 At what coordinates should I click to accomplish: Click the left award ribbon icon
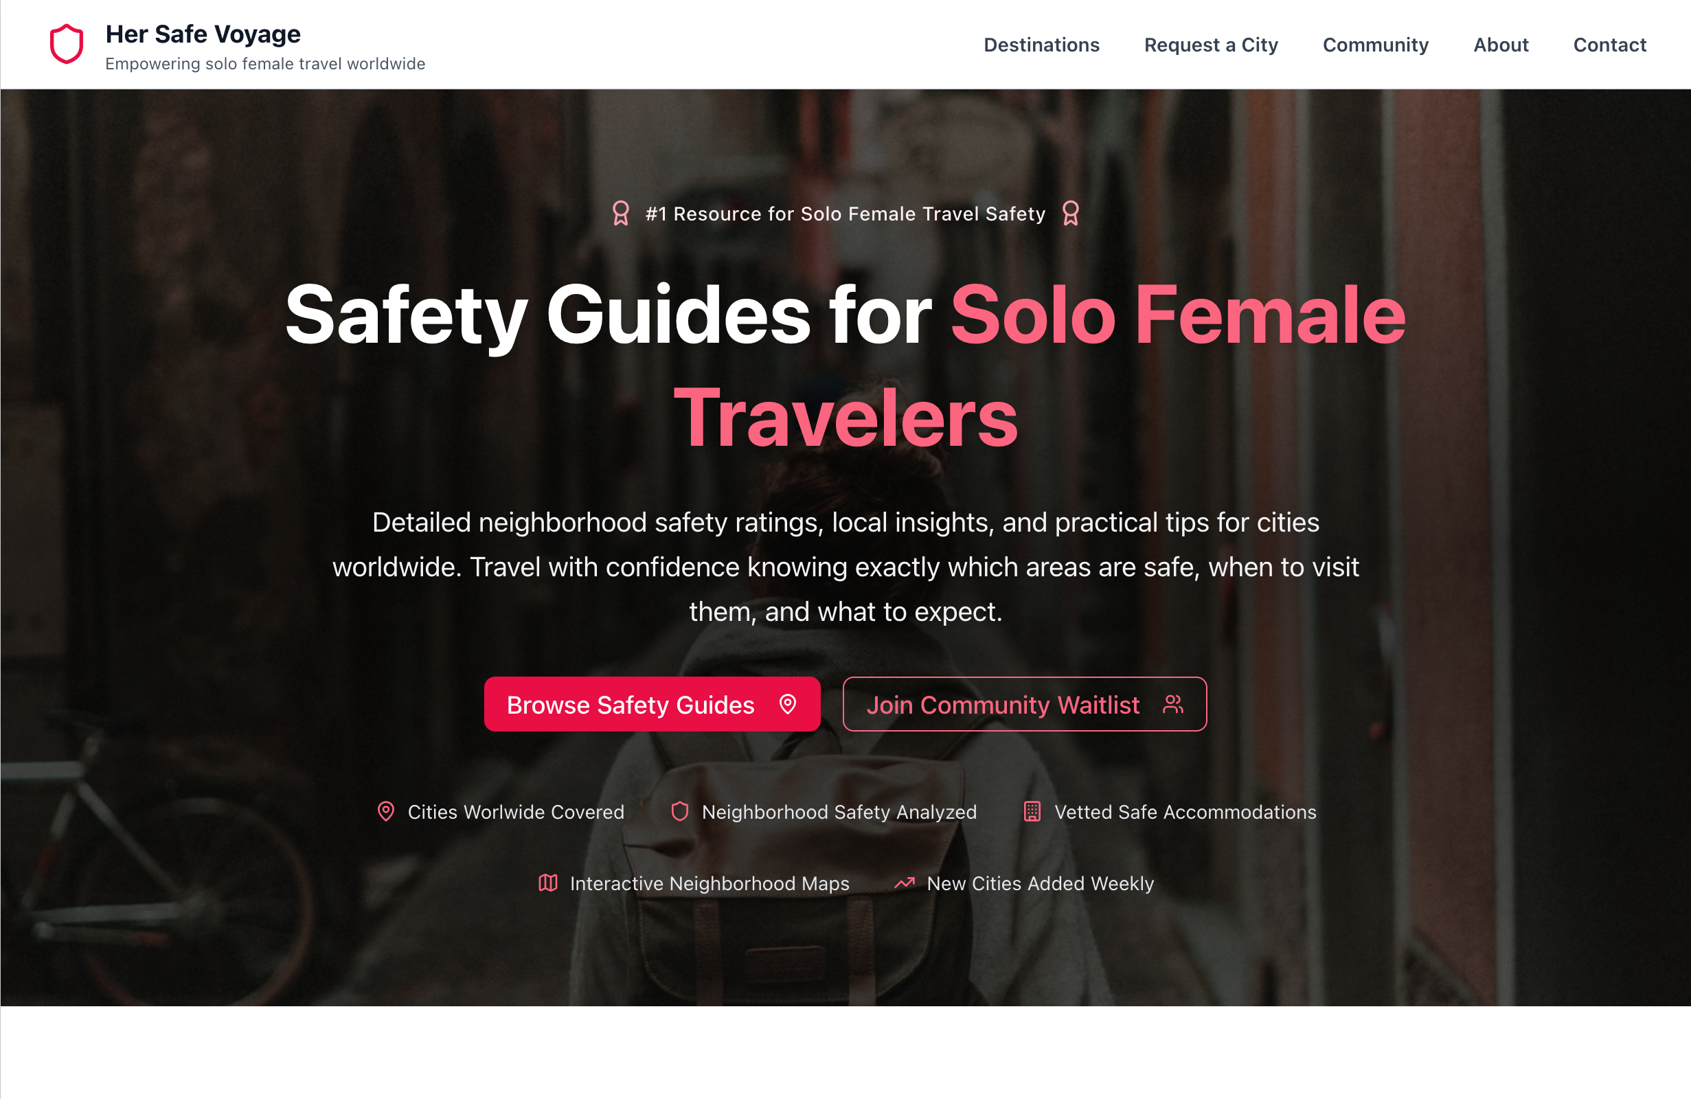[x=620, y=213]
